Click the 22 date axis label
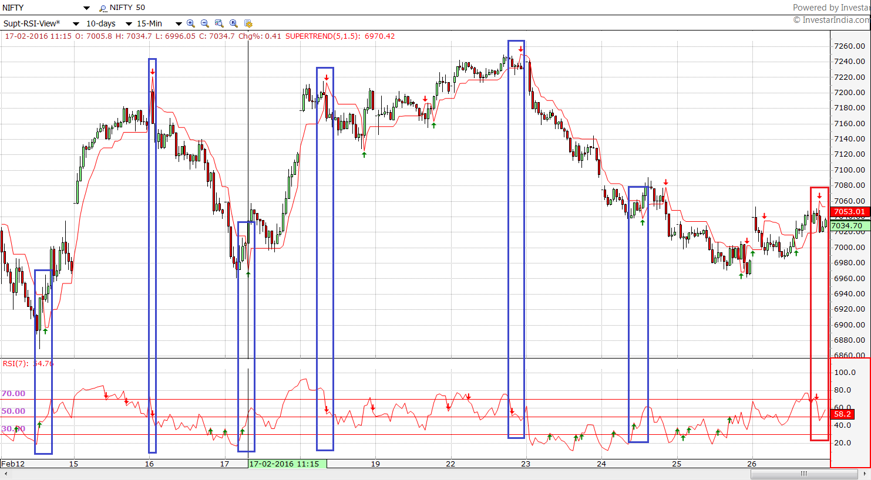 coord(450,464)
